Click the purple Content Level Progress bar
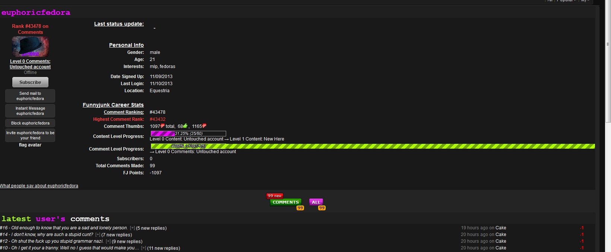This screenshot has height=252, width=611. [188, 133]
